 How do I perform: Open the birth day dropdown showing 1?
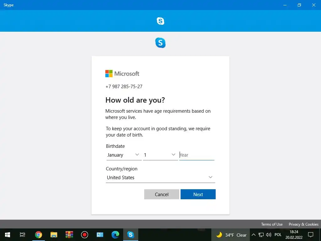160,155
